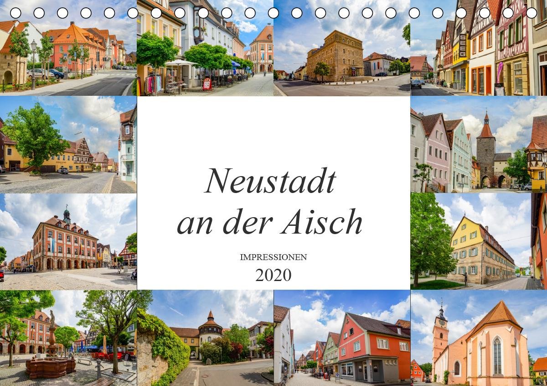Click the year "2020" below the subtitle
This screenshot has width=547, height=386.
(273, 275)
